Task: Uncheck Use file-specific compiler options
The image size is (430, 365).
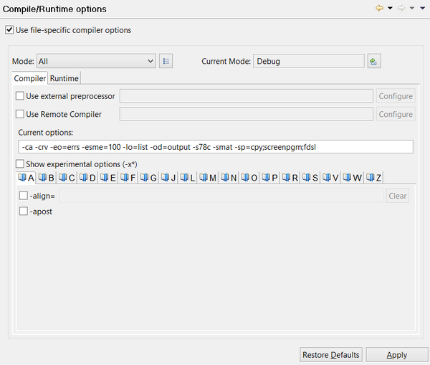Action: (9, 30)
